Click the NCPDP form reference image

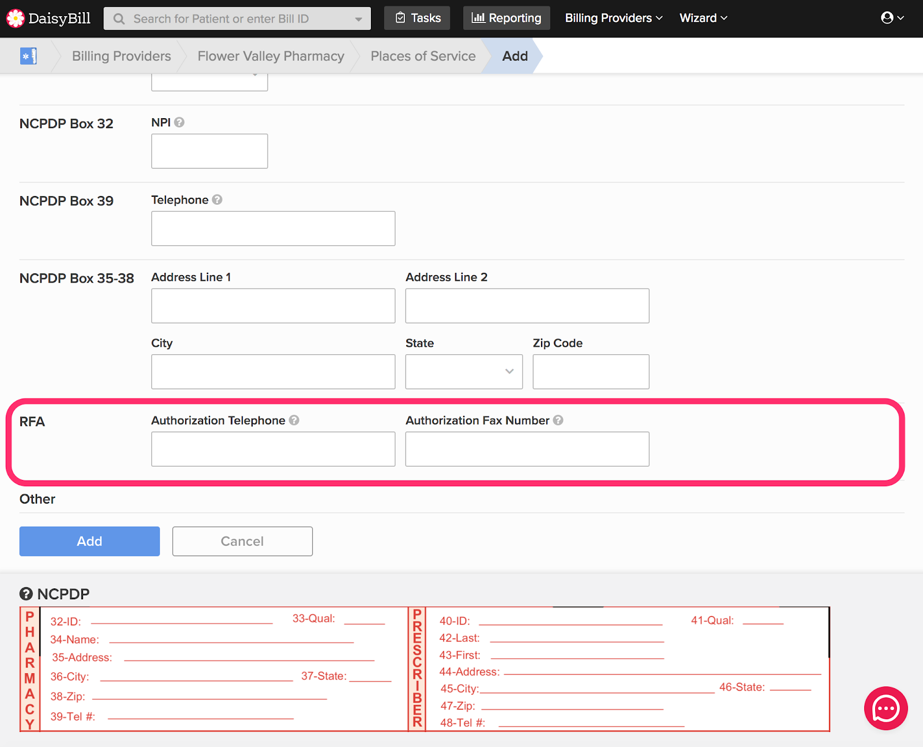tap(425, 669)
